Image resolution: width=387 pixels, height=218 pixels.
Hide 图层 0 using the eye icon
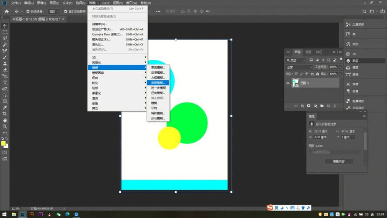click(x=288, y=83)
